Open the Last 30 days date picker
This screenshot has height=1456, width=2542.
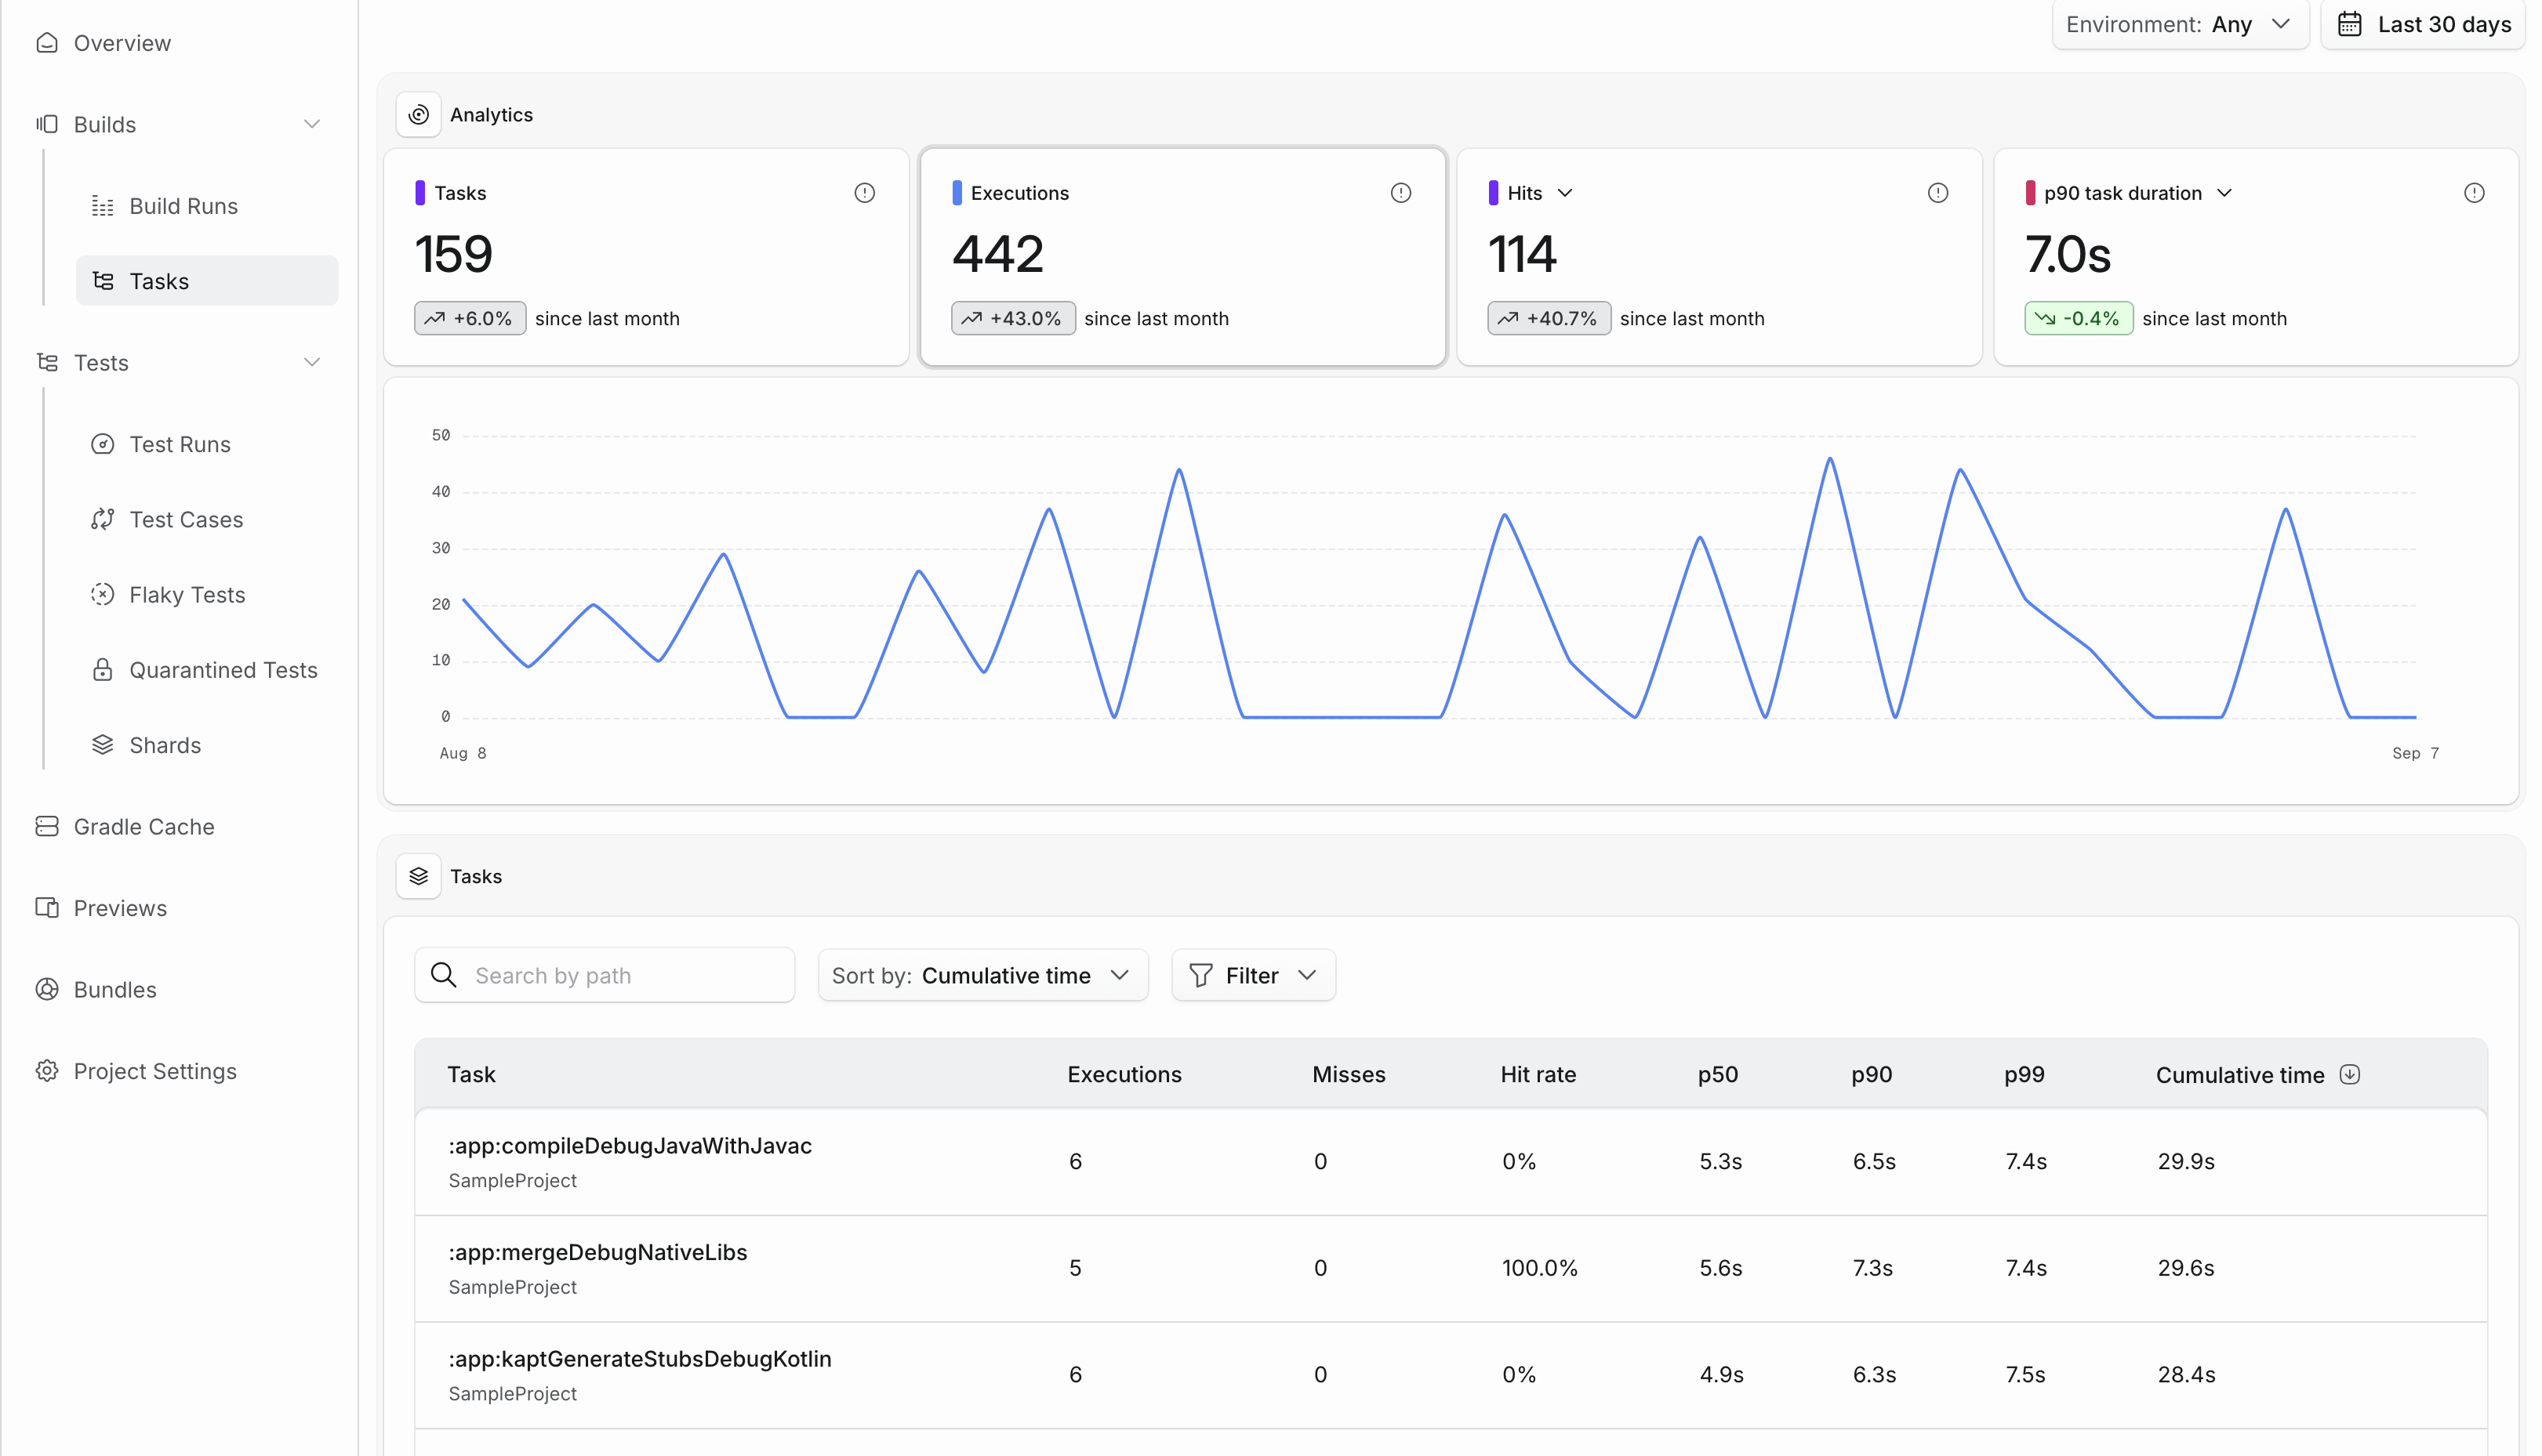[x=2424, y=24]
